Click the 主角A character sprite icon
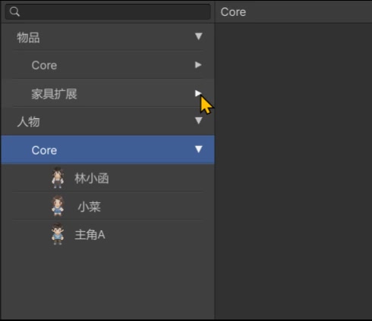372x321 pixels. tap(58, 234)
